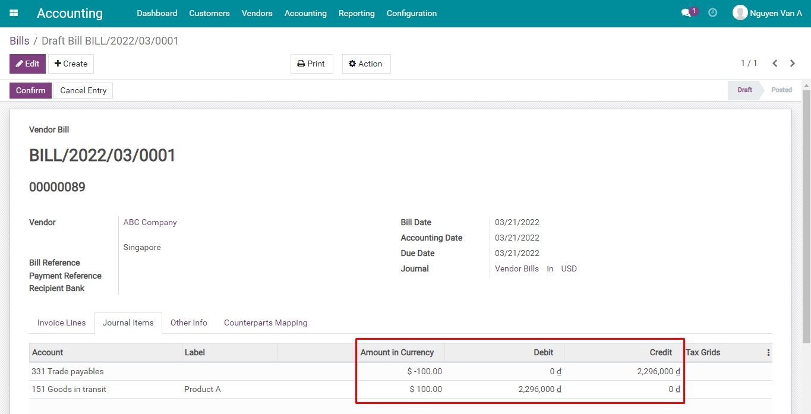Image resolution: width=811 pixels, height=414 pixels.
Task: Open the ABC Company vendor link
Action: [150, 222]
